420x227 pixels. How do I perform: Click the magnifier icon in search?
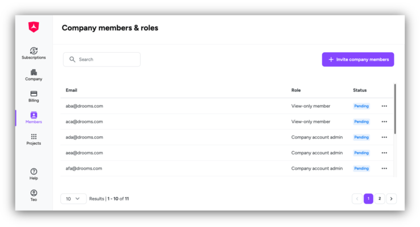click(x=72, y=59)
